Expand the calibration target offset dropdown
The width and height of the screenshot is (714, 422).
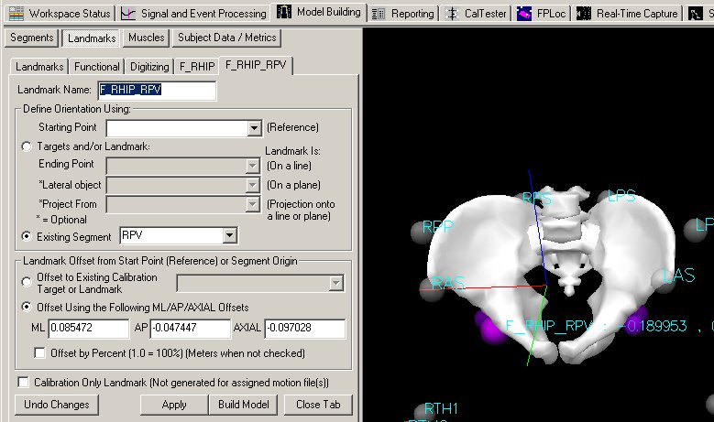point(335,283)
